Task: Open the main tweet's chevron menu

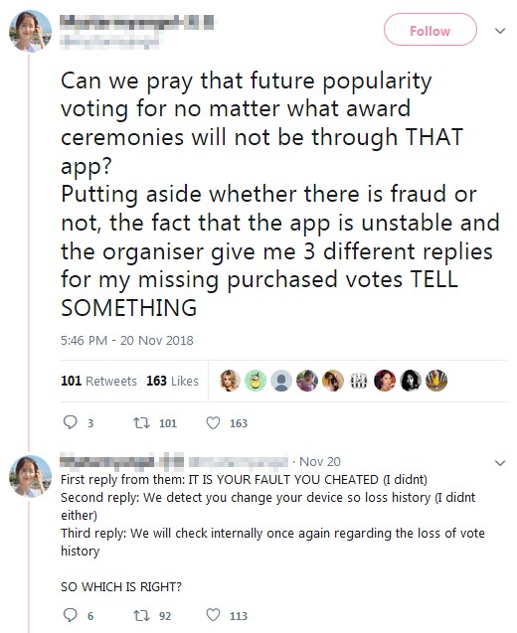Action: [500, 31]
